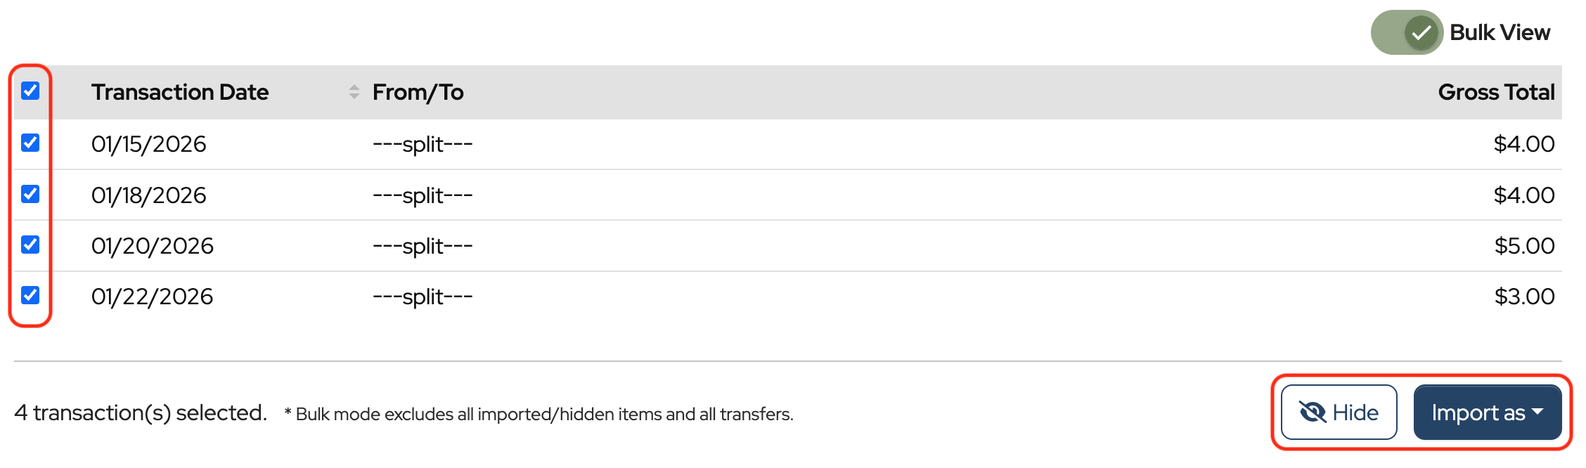Deselect the 01/22/2026 transaction checkbox
The image size is (1586, 468).
click(x=30, y=295)
